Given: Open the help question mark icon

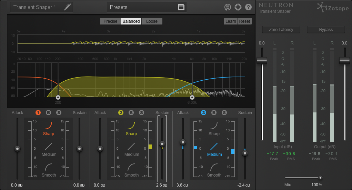Looking at the screenshot, I should (248, 7).
